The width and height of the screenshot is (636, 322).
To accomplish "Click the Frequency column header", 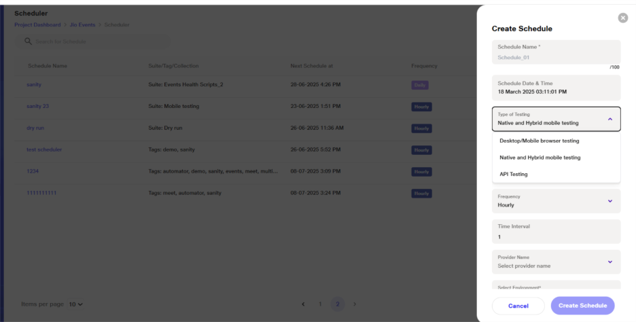I will point(424,66).
